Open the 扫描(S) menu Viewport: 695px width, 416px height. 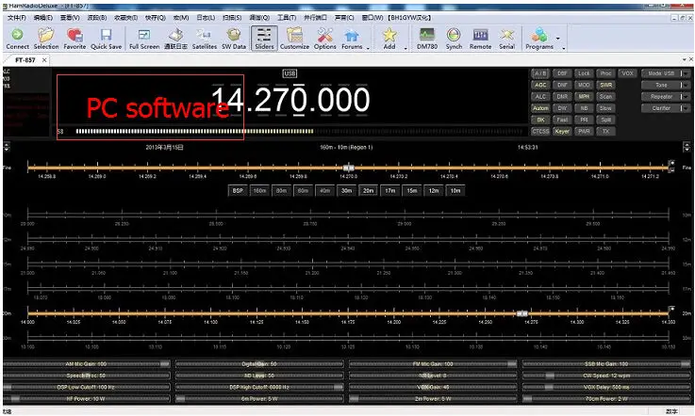232,18
